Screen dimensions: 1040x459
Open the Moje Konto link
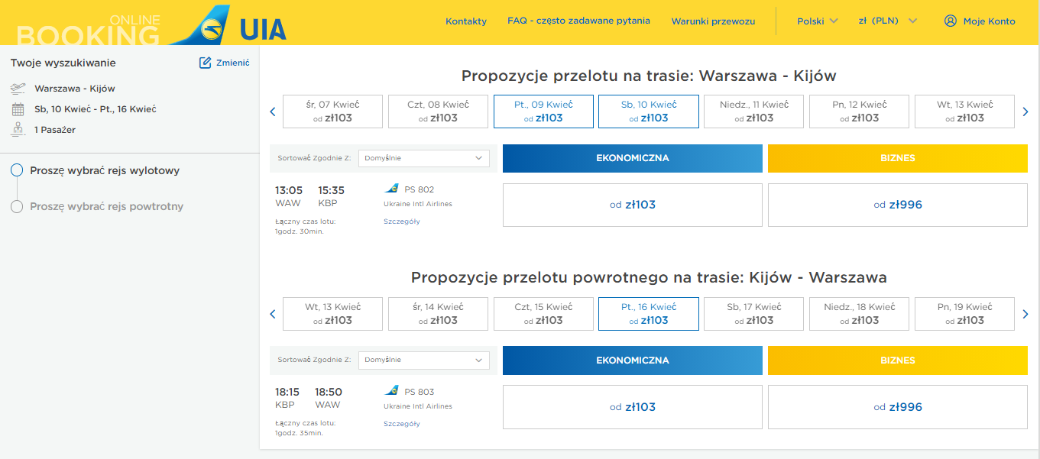989,21
